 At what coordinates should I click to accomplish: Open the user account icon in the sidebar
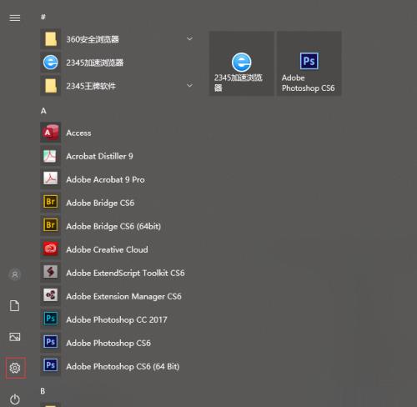[15, 274]
